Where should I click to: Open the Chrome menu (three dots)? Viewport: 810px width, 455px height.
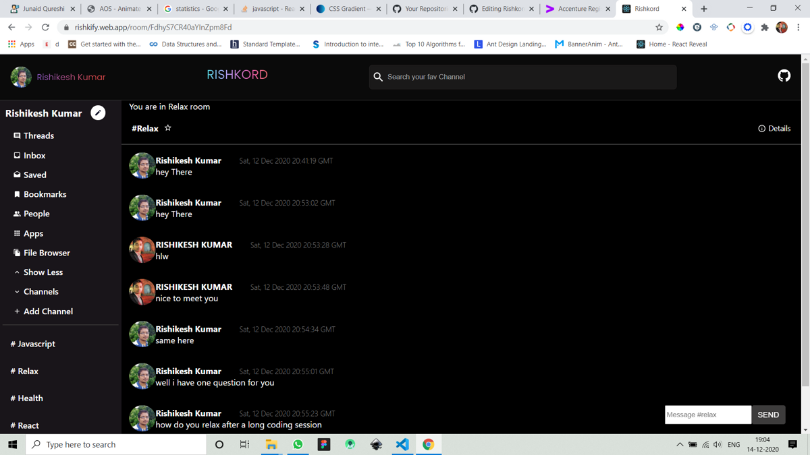coord(799,28)
